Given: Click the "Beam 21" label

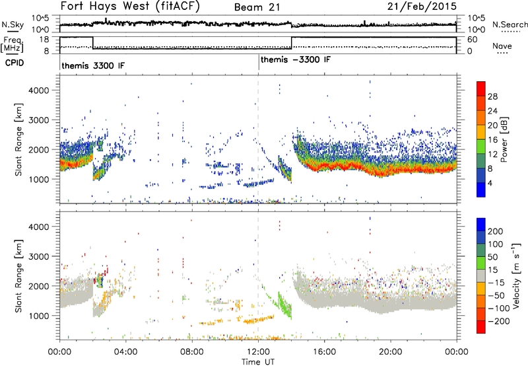Looking at the screenshot, I should [257, 7].
